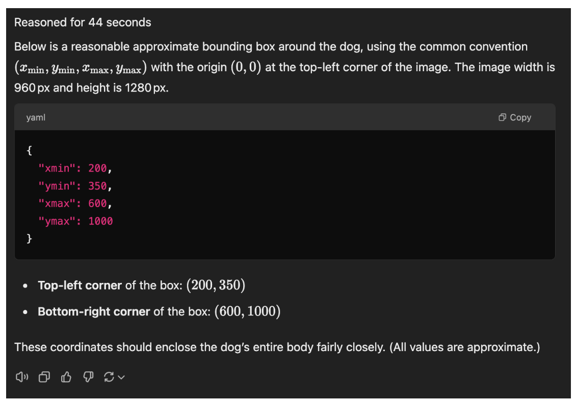
Task: Click the "yaml" language label
Action: pos(36,118)
